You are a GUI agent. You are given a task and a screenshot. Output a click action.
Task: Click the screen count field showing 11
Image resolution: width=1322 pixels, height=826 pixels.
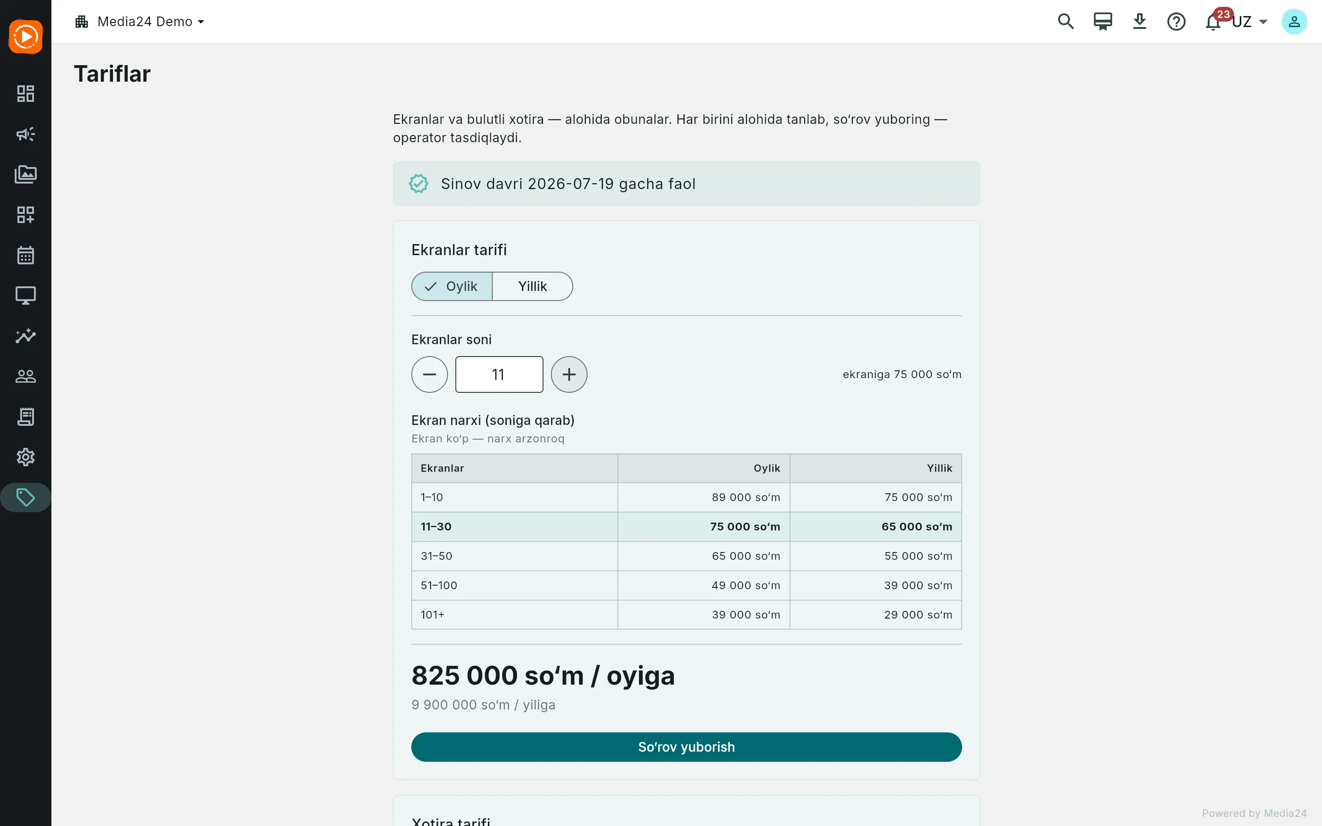(499, 374)
